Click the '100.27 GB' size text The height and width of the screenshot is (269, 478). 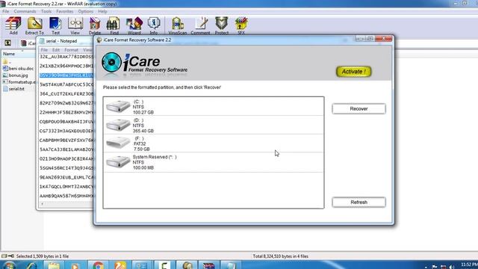pyautogui.click(x=143, y=112)
